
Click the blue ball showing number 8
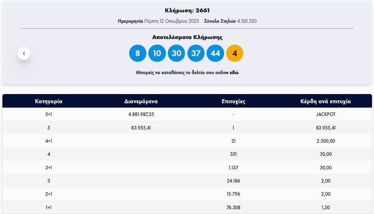[138, 53]
